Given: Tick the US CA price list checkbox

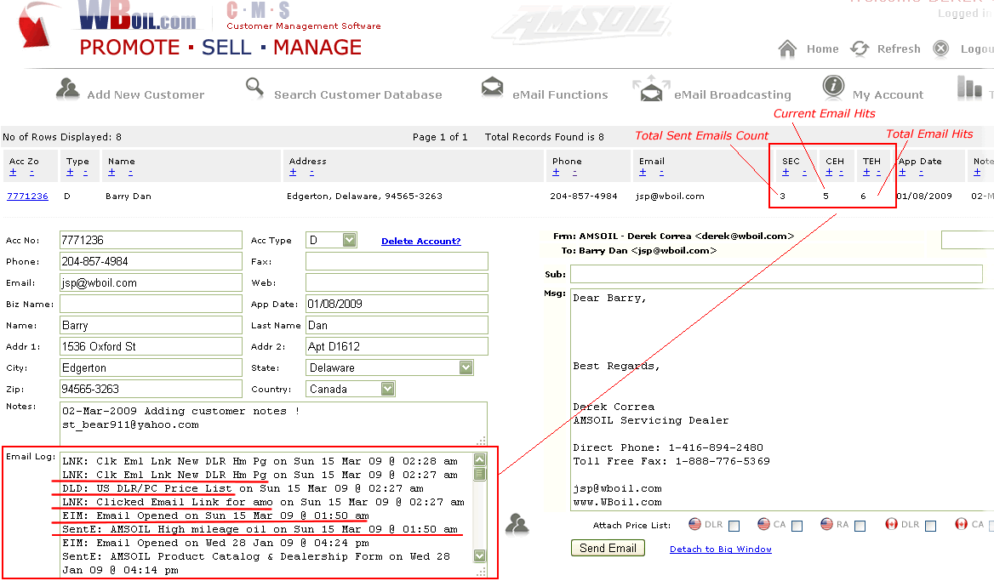Looking at the screenshot, I should click(797, 526).
